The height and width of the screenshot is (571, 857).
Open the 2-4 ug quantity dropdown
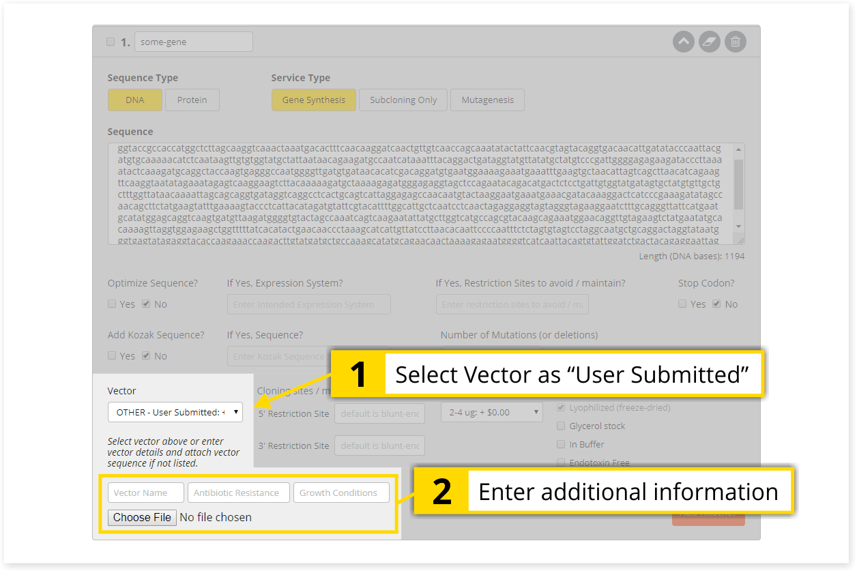[491, 412]
